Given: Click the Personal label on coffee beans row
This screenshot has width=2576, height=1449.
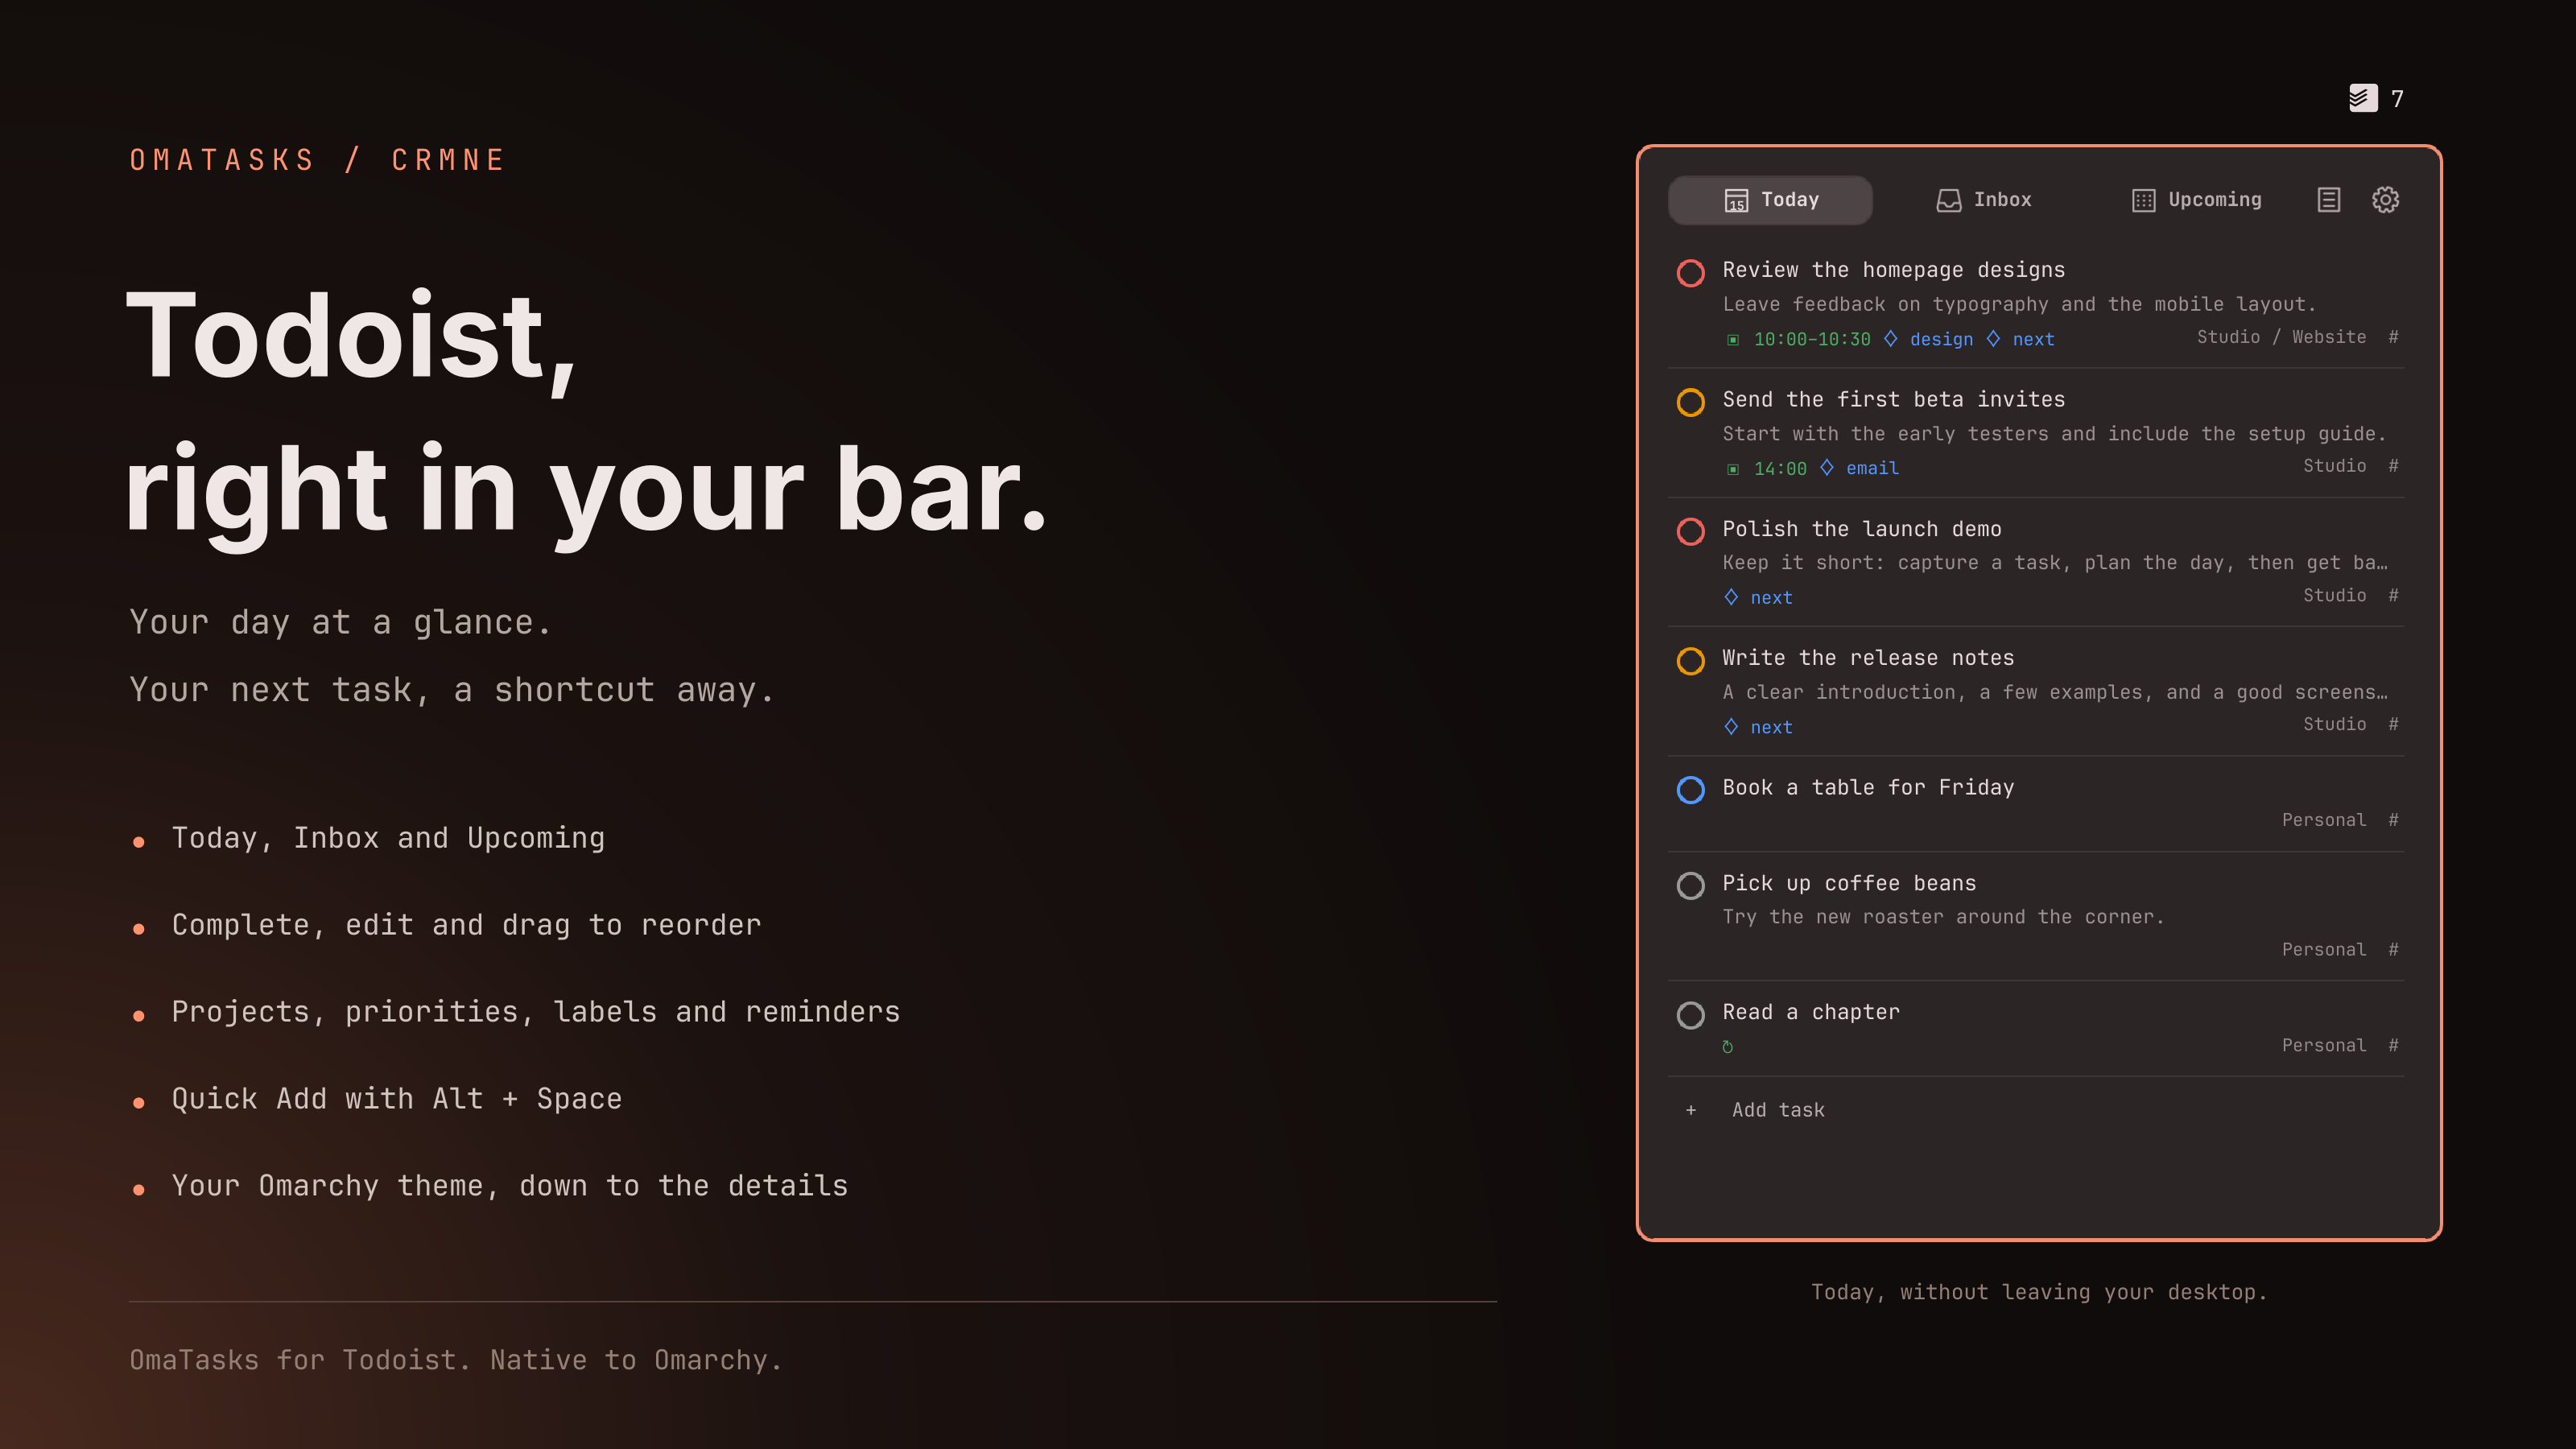Looking at the screenshot, I should (2324, 949).
